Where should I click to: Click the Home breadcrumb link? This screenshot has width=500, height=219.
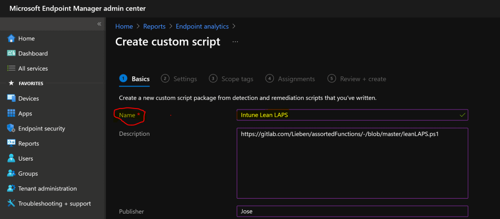tap(124, 26)
